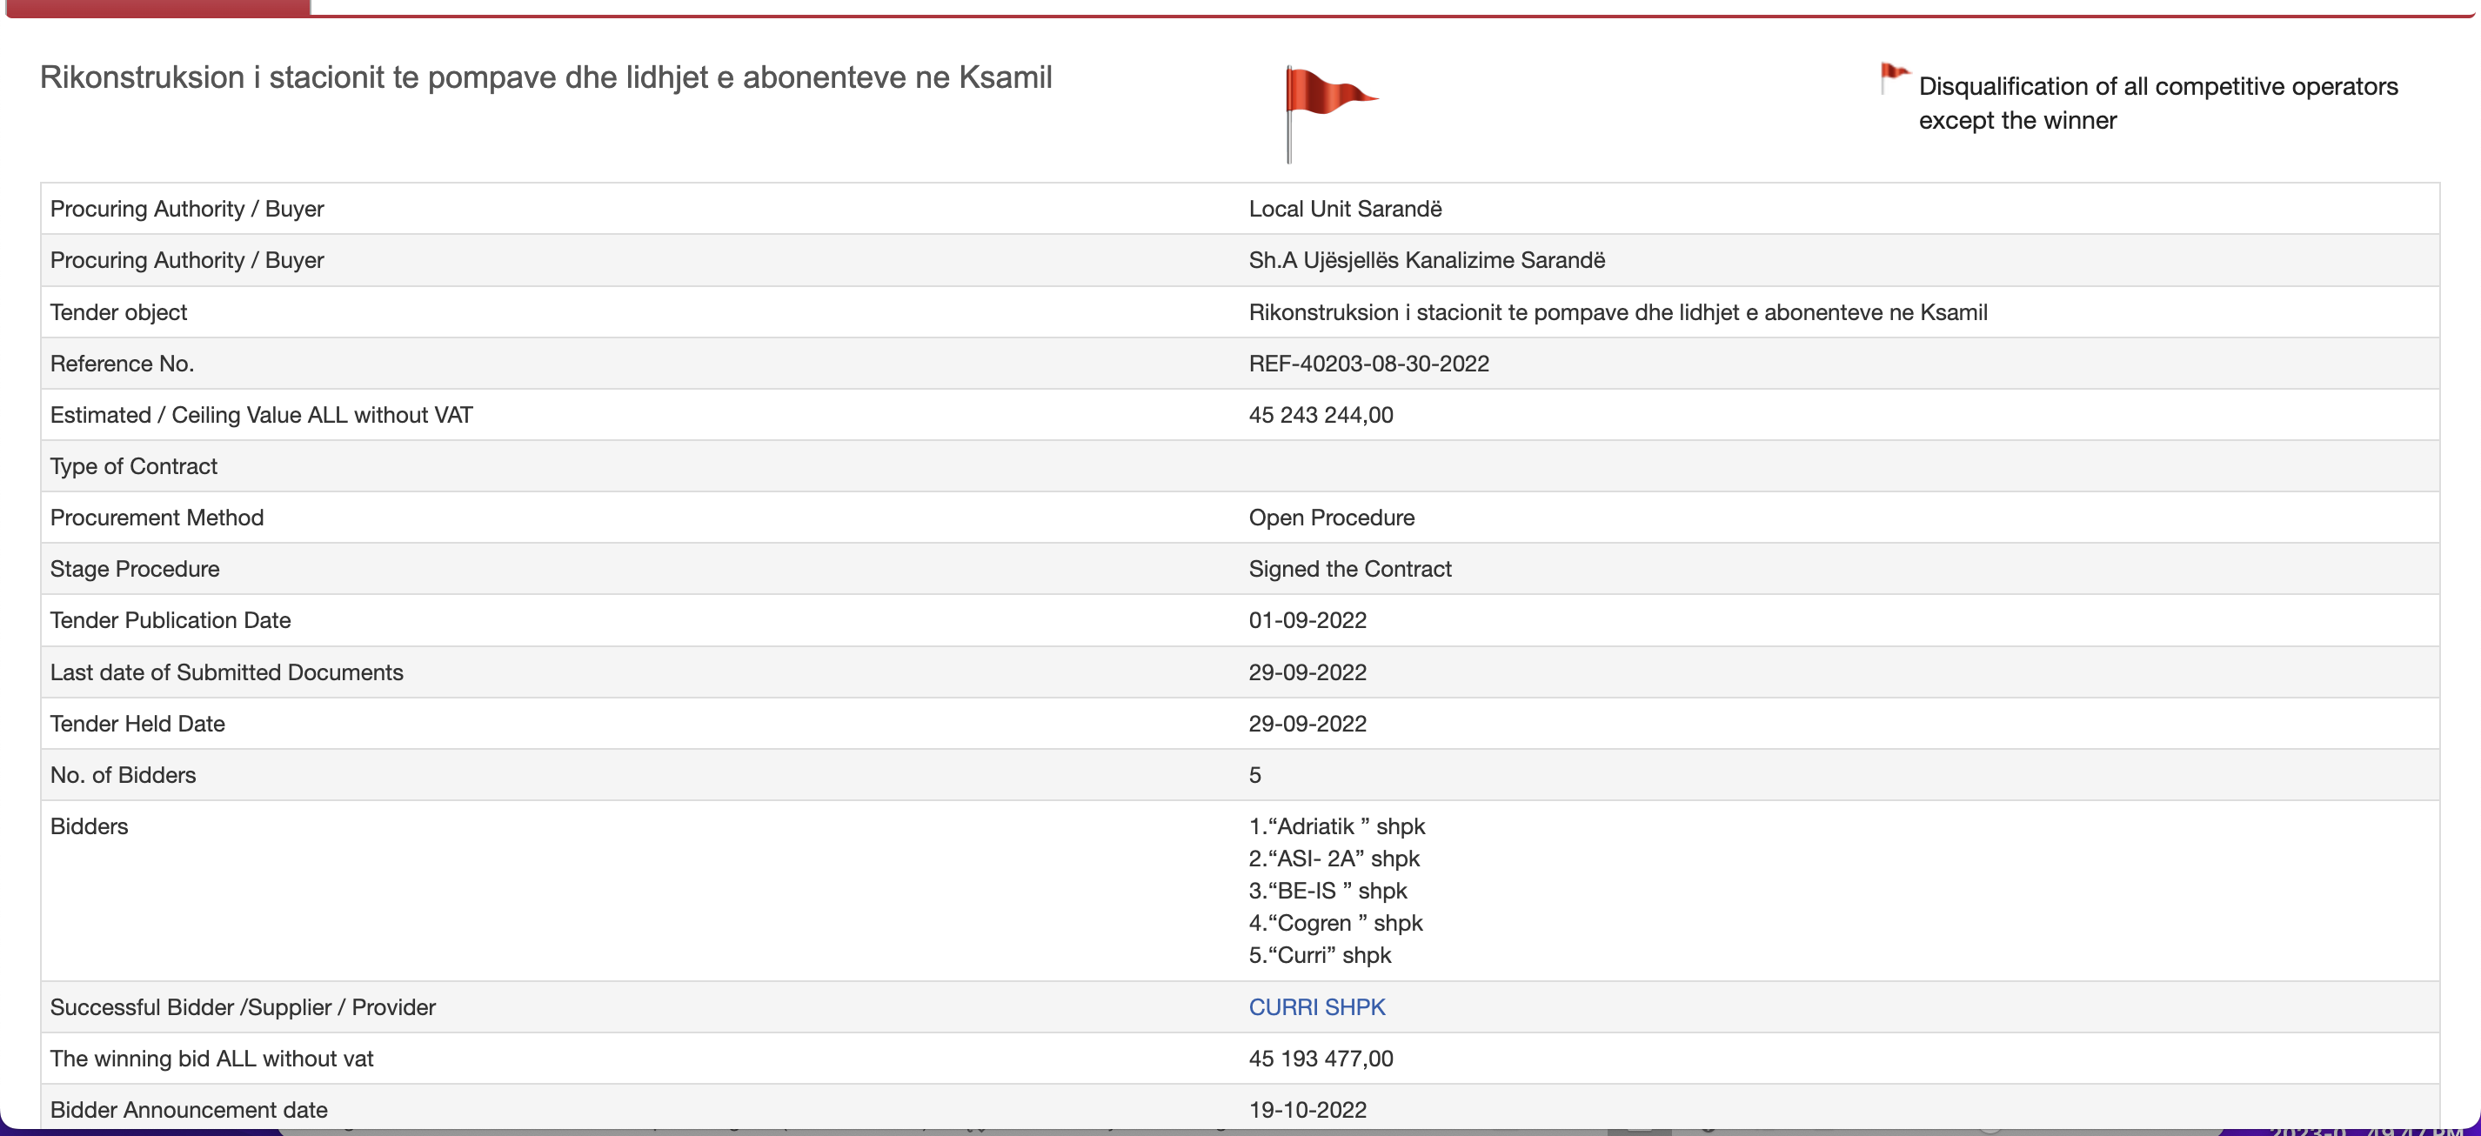Click the "Curri" shpk bidder list entry

coord(1320,955)
